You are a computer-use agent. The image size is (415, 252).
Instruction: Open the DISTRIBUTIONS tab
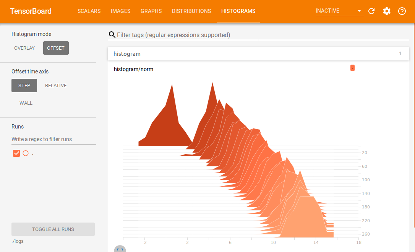[191, 11]
